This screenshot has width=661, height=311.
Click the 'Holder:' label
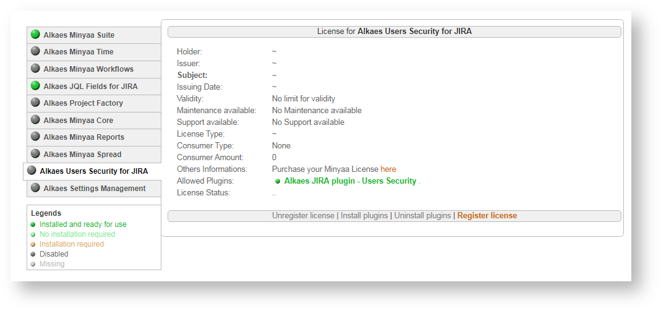pyautogui.click(x=189, y=51)
